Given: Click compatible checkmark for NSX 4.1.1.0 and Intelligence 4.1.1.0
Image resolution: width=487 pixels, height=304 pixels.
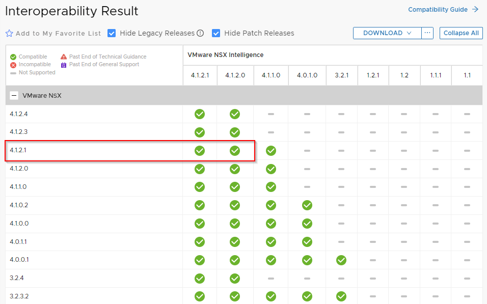Looking at the screenshot, I should point(271,187).
